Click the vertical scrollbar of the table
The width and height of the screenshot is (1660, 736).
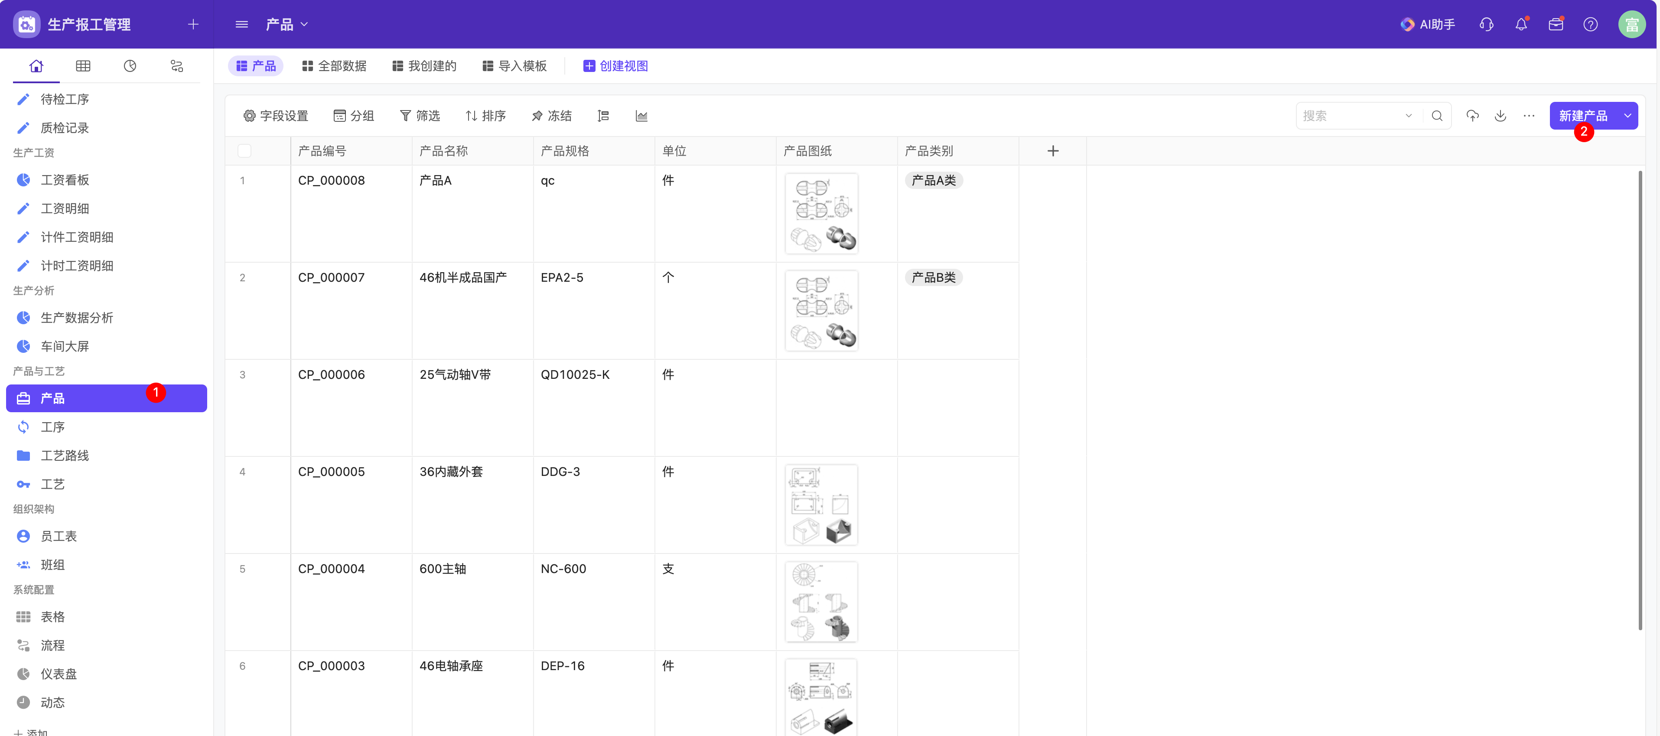coord(1640,400)
